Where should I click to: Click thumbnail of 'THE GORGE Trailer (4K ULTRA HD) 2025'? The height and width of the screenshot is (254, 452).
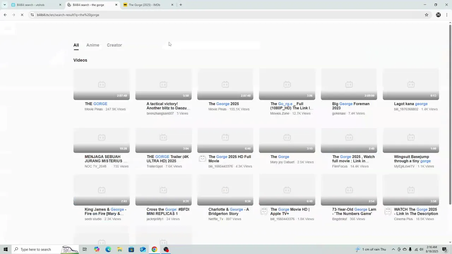click(163, 140)
